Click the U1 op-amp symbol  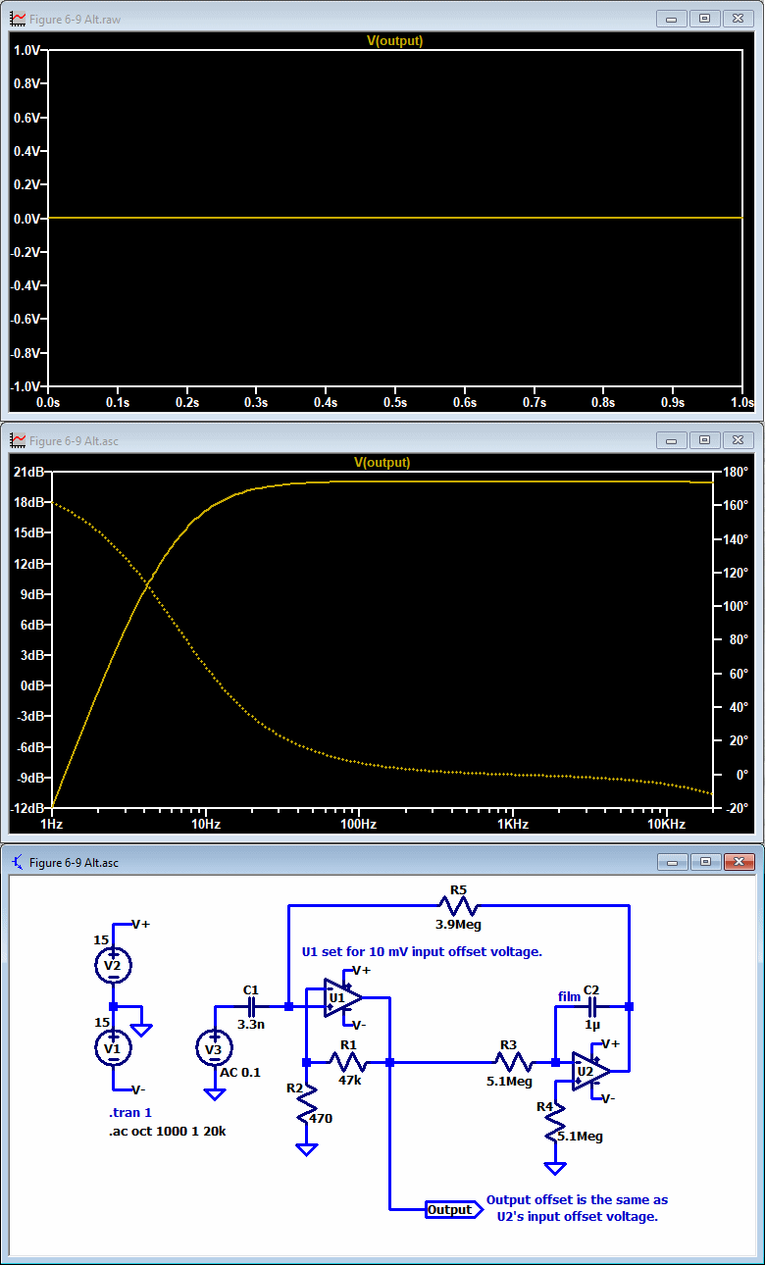(x=343, y=998)
